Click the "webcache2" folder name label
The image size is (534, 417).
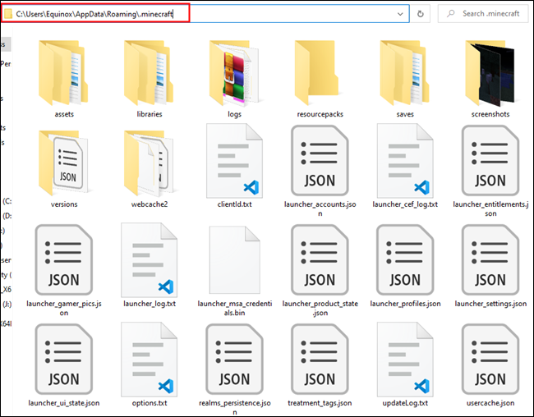pyautogui.click(x=150, y=204)
